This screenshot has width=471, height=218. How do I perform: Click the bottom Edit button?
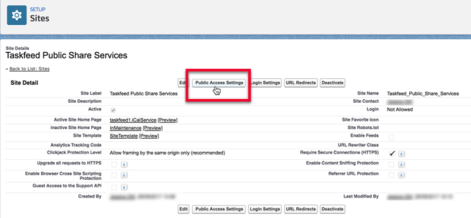[x=183, y=209]
